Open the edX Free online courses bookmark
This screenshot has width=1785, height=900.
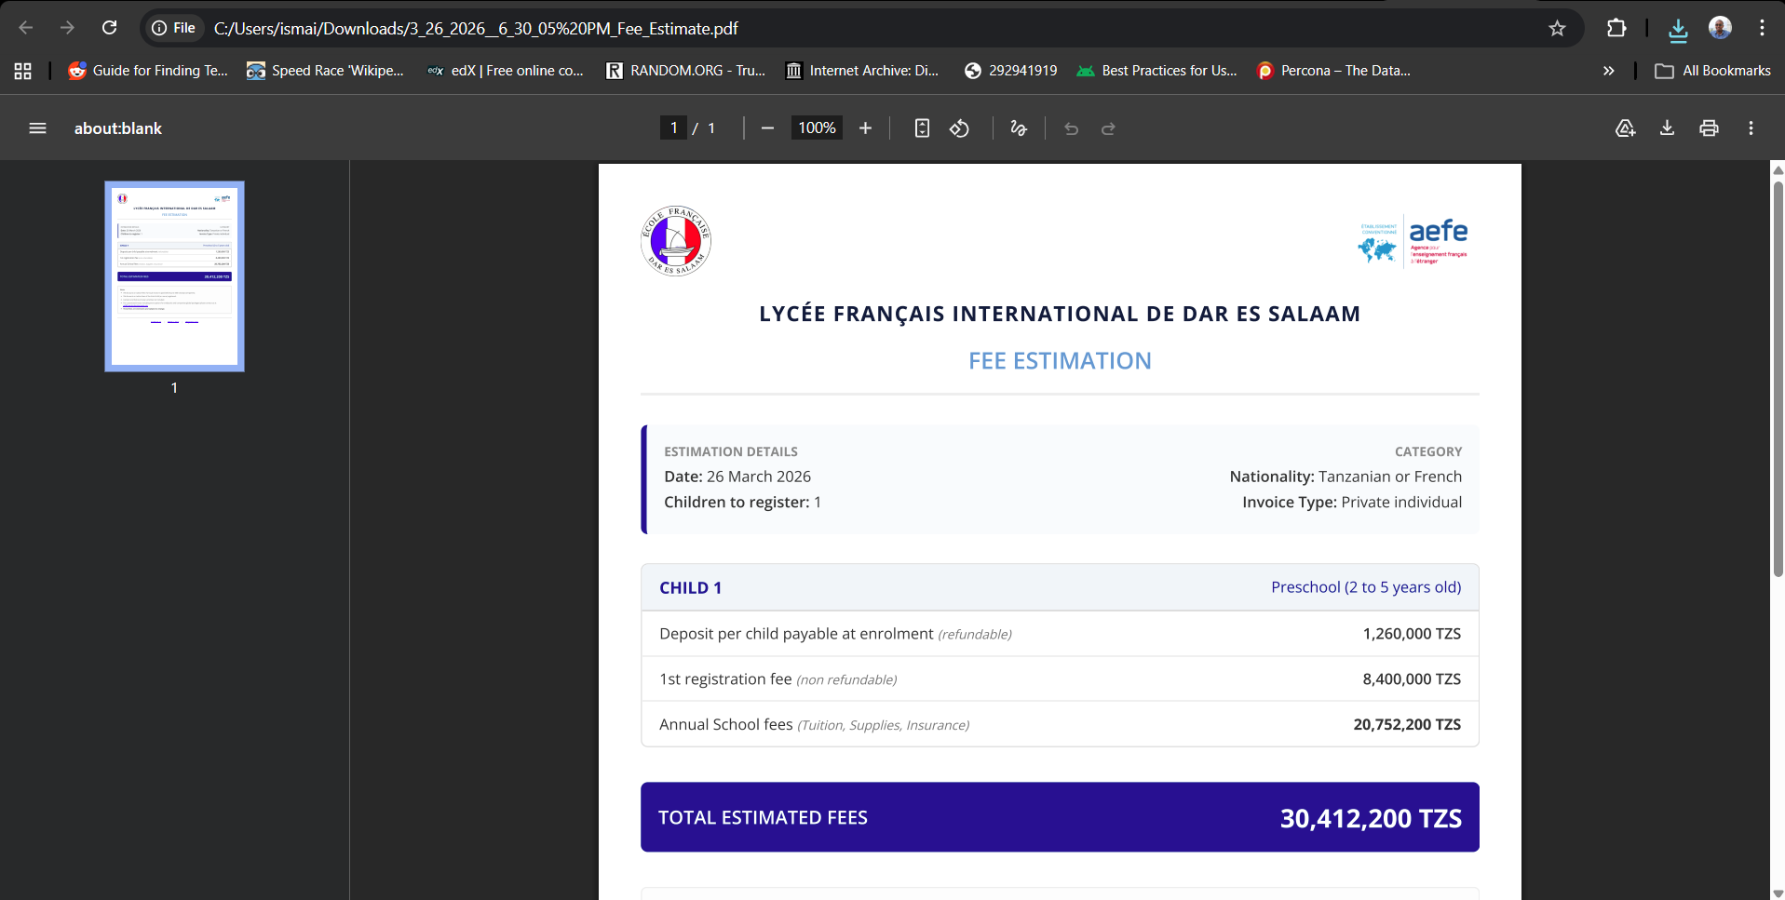click(506, 71)
